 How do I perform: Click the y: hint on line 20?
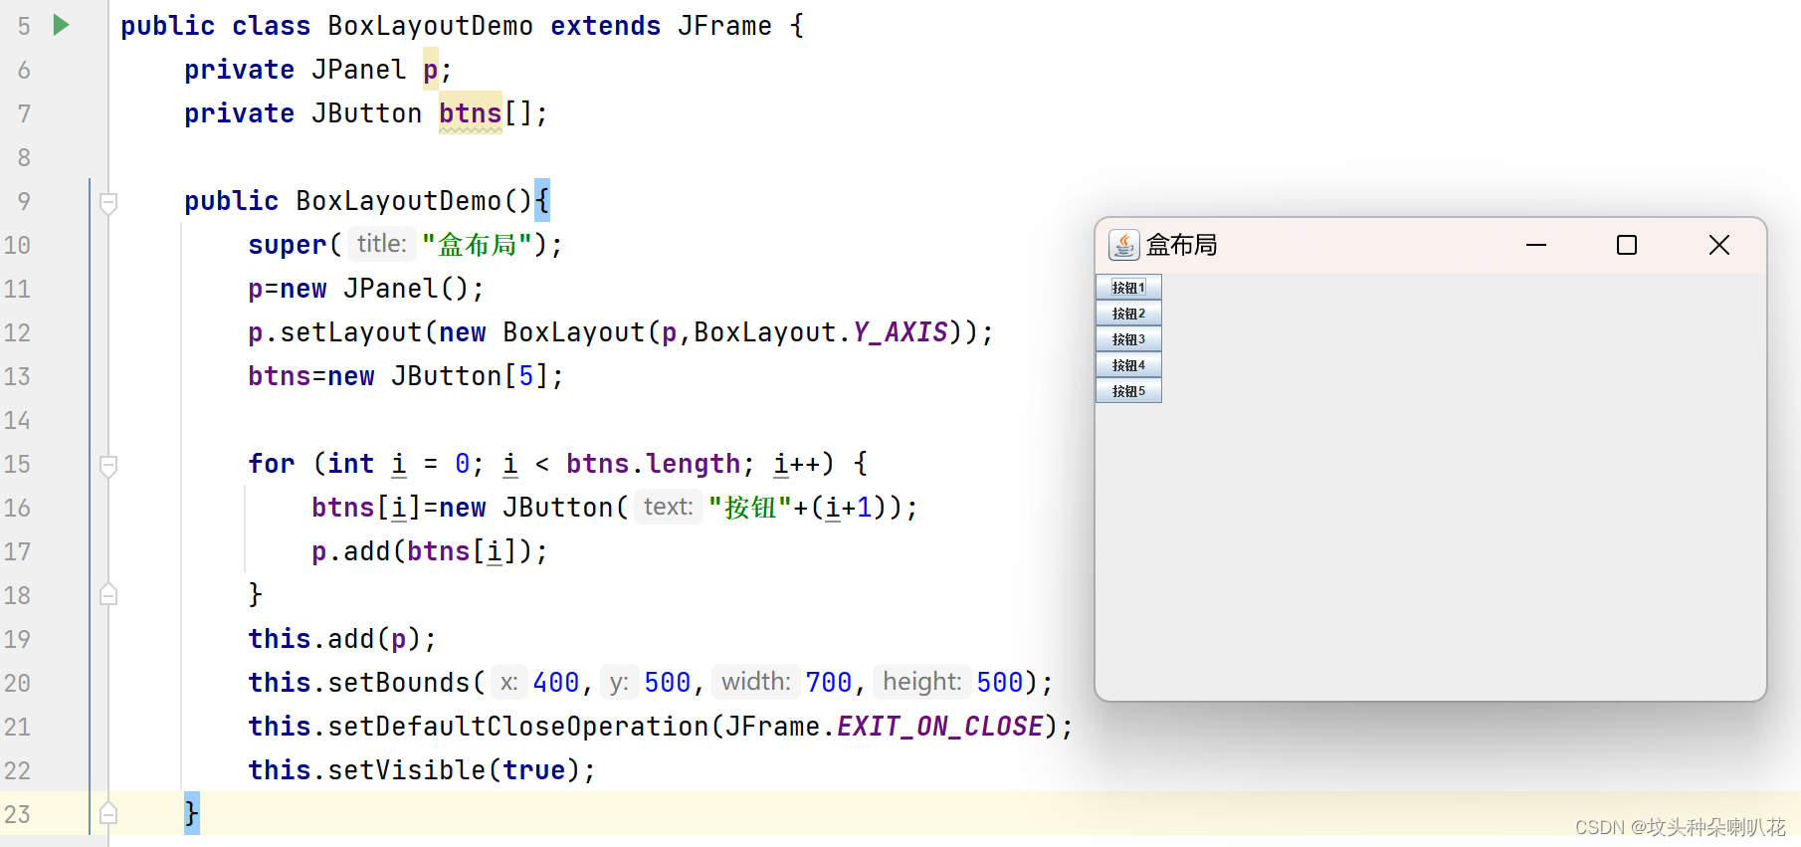click(x=619, y=682)
